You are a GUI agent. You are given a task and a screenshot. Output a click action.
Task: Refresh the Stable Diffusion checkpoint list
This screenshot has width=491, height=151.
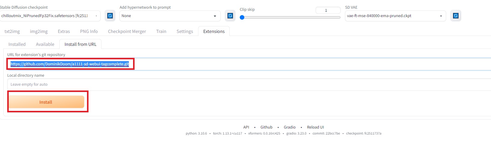coord(110,16)
